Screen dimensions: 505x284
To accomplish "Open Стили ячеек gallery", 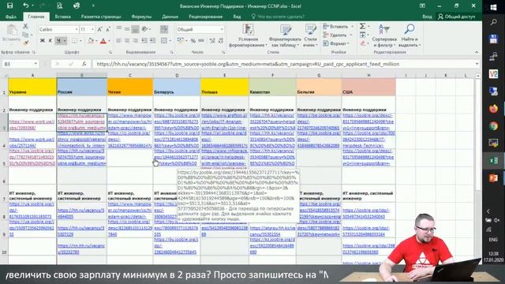I will tap(310, 35).
